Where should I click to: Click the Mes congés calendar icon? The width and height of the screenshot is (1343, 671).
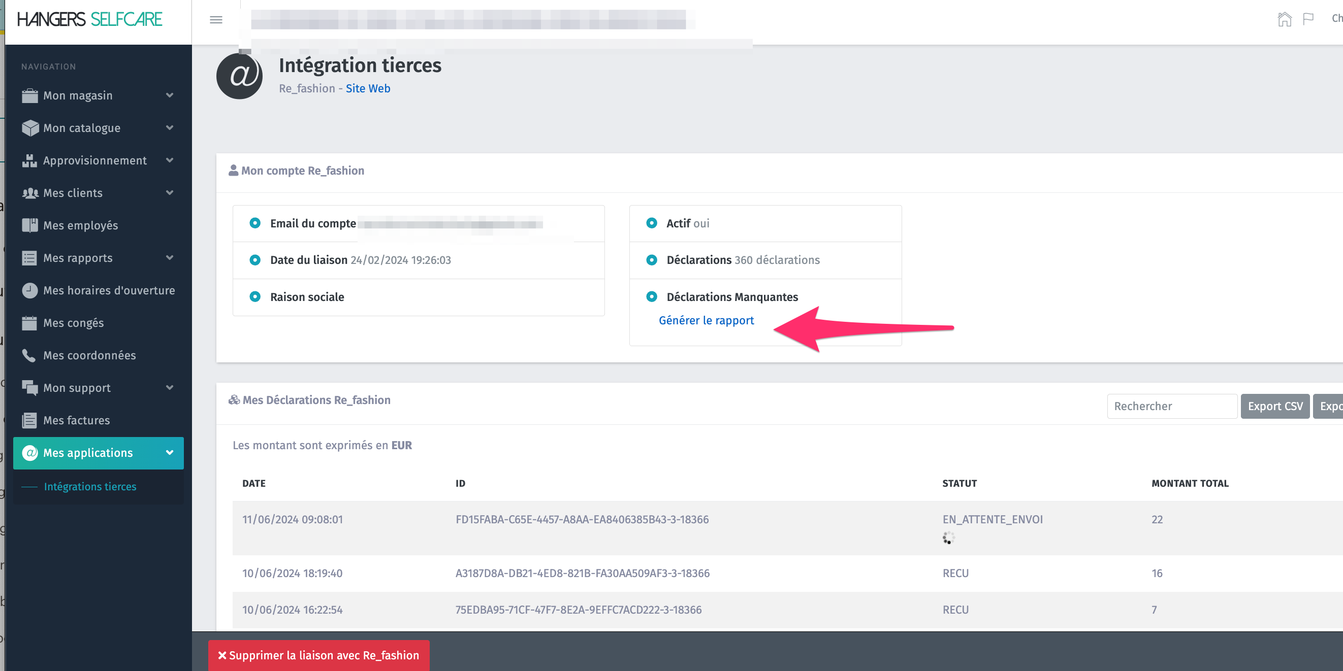coord(30,323)
